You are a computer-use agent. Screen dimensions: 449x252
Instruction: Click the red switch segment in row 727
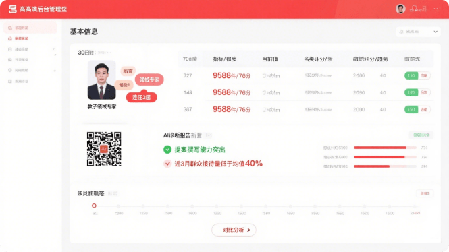pos(424,75)
